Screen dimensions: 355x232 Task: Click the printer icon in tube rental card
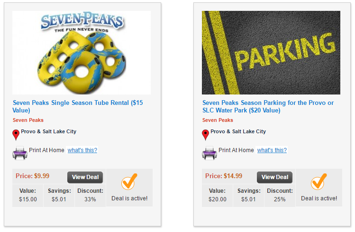(19, 153)
